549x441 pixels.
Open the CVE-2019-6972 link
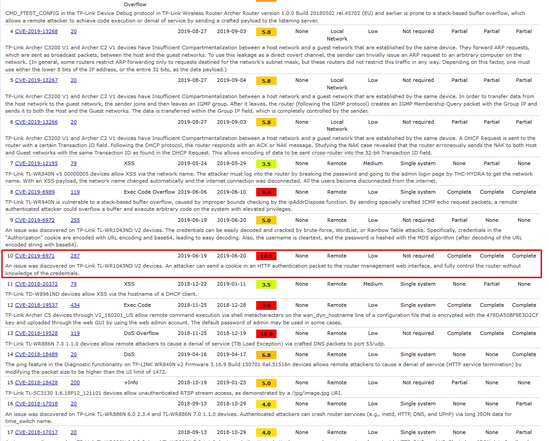pos(35,220)
